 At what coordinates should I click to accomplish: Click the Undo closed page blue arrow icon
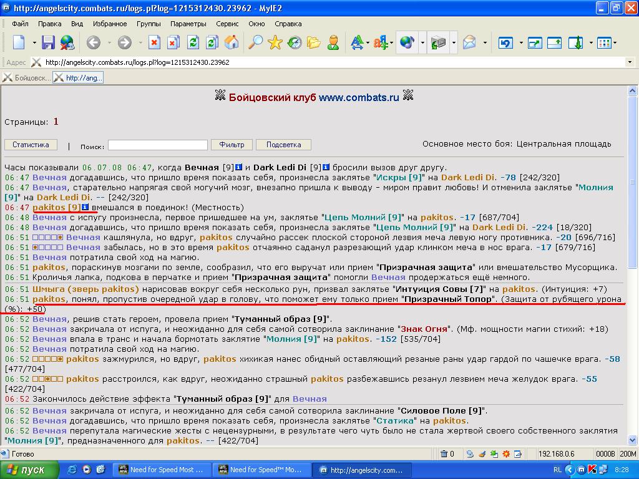(x=505, y=42)
